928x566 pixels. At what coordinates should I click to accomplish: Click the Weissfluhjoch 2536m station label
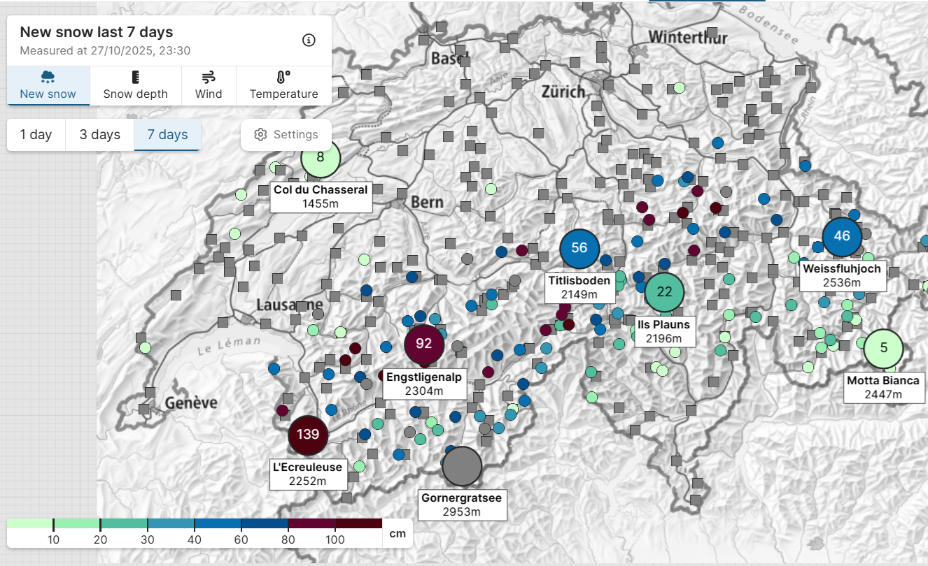click(x=842, y=276)
